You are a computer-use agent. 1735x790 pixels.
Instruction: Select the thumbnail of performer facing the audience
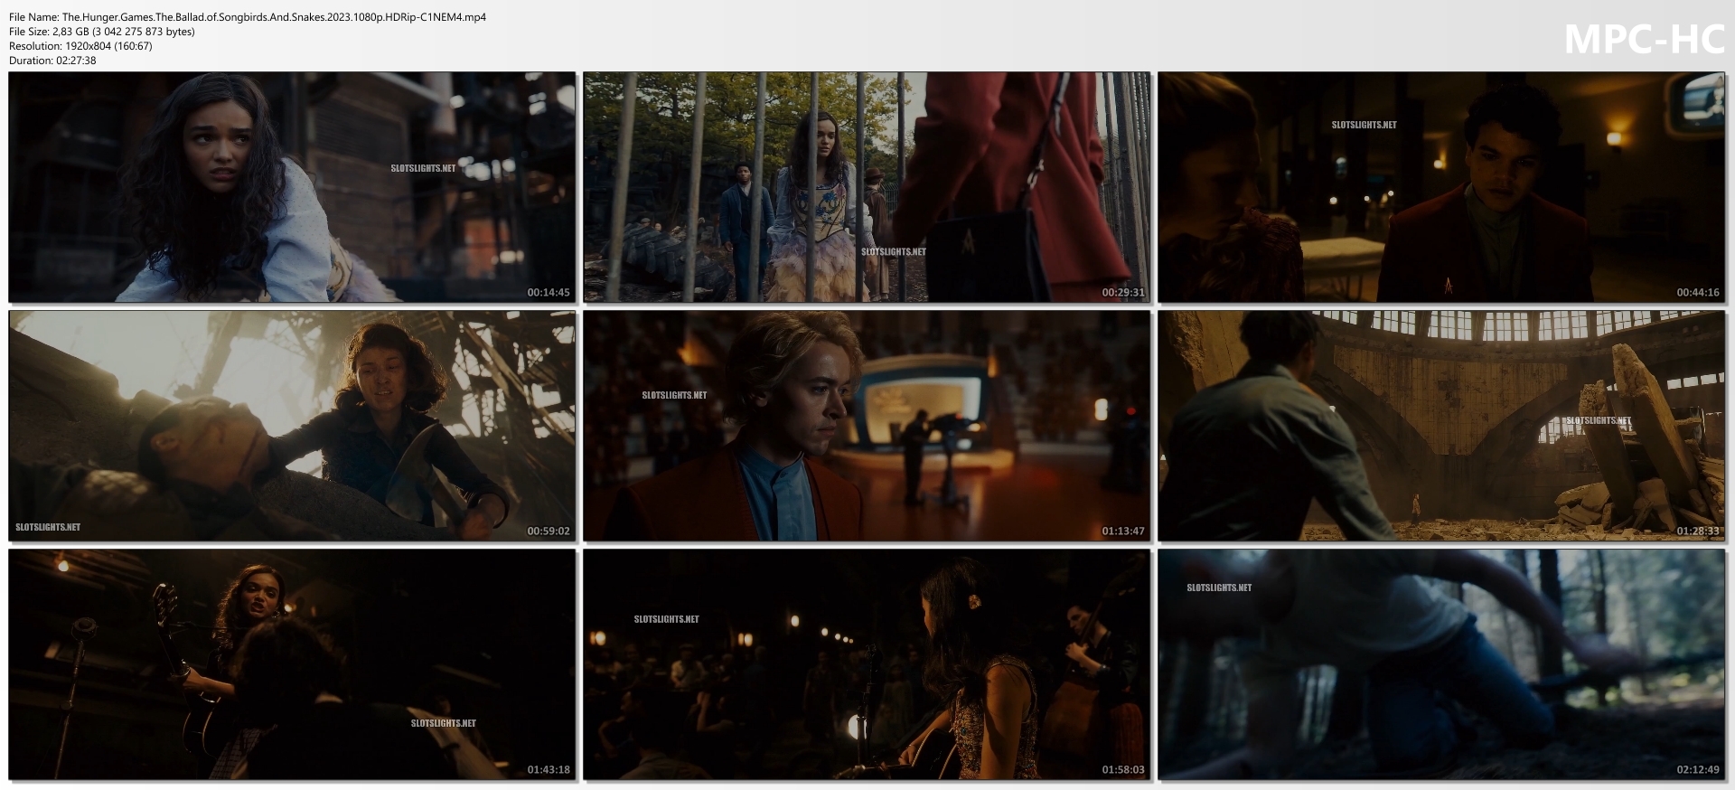(x=867, y=664)
